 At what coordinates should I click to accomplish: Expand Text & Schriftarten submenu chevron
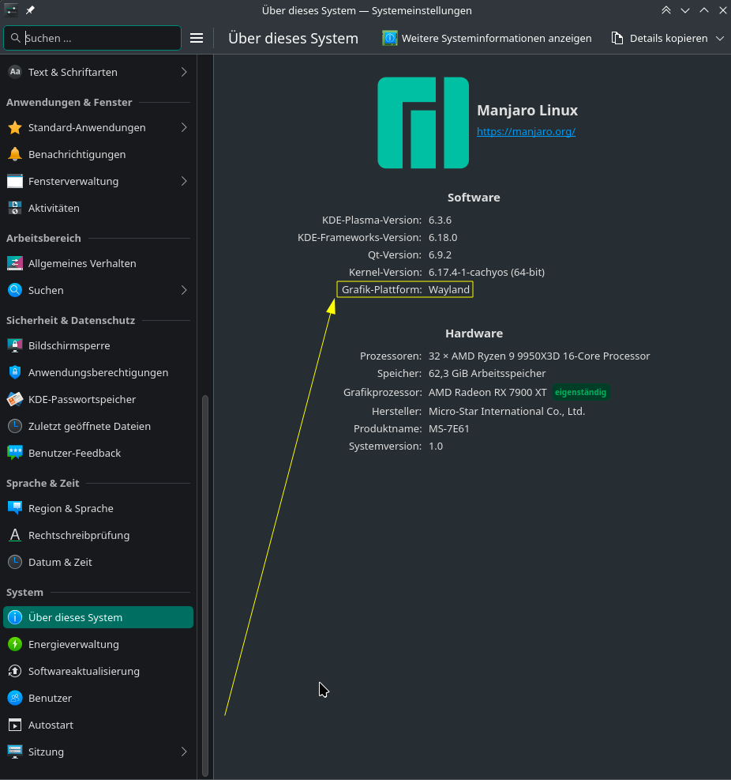point(184,72)
